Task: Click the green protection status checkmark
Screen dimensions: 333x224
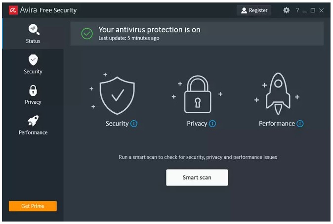Action: pyautogui.click(x=87, y=34)
